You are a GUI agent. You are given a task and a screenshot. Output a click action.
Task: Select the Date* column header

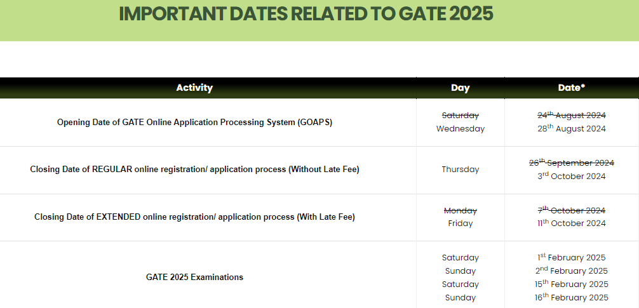click(x=571, y=88)
